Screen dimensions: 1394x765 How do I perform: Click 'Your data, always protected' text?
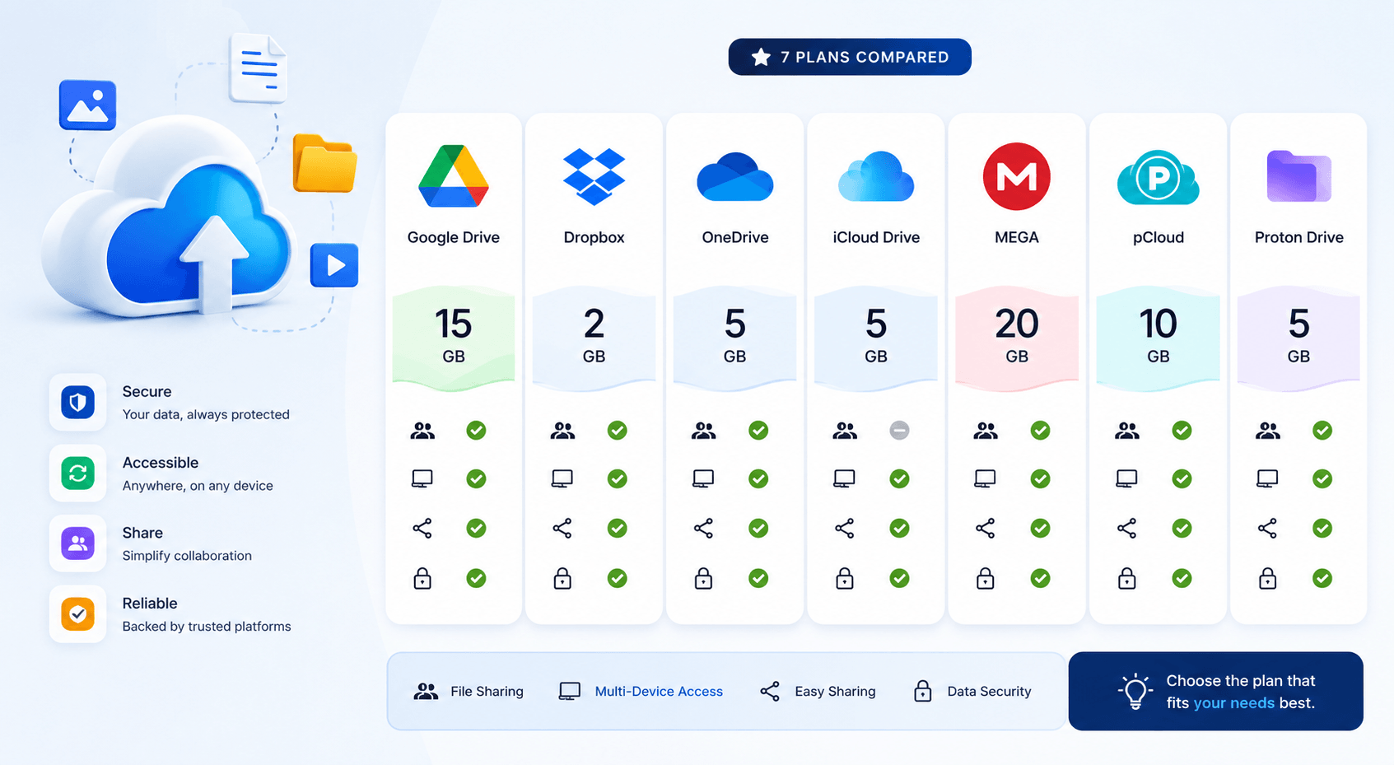206,415
